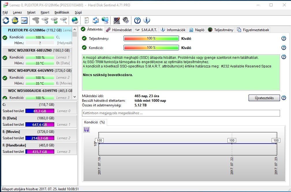This screenshot has width=291, height=192.
Task: Click the 647,6 GB free space bar
Action: click(x=40, y=125)
